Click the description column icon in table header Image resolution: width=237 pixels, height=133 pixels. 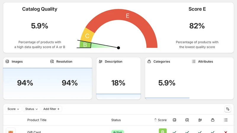(200, 120)
